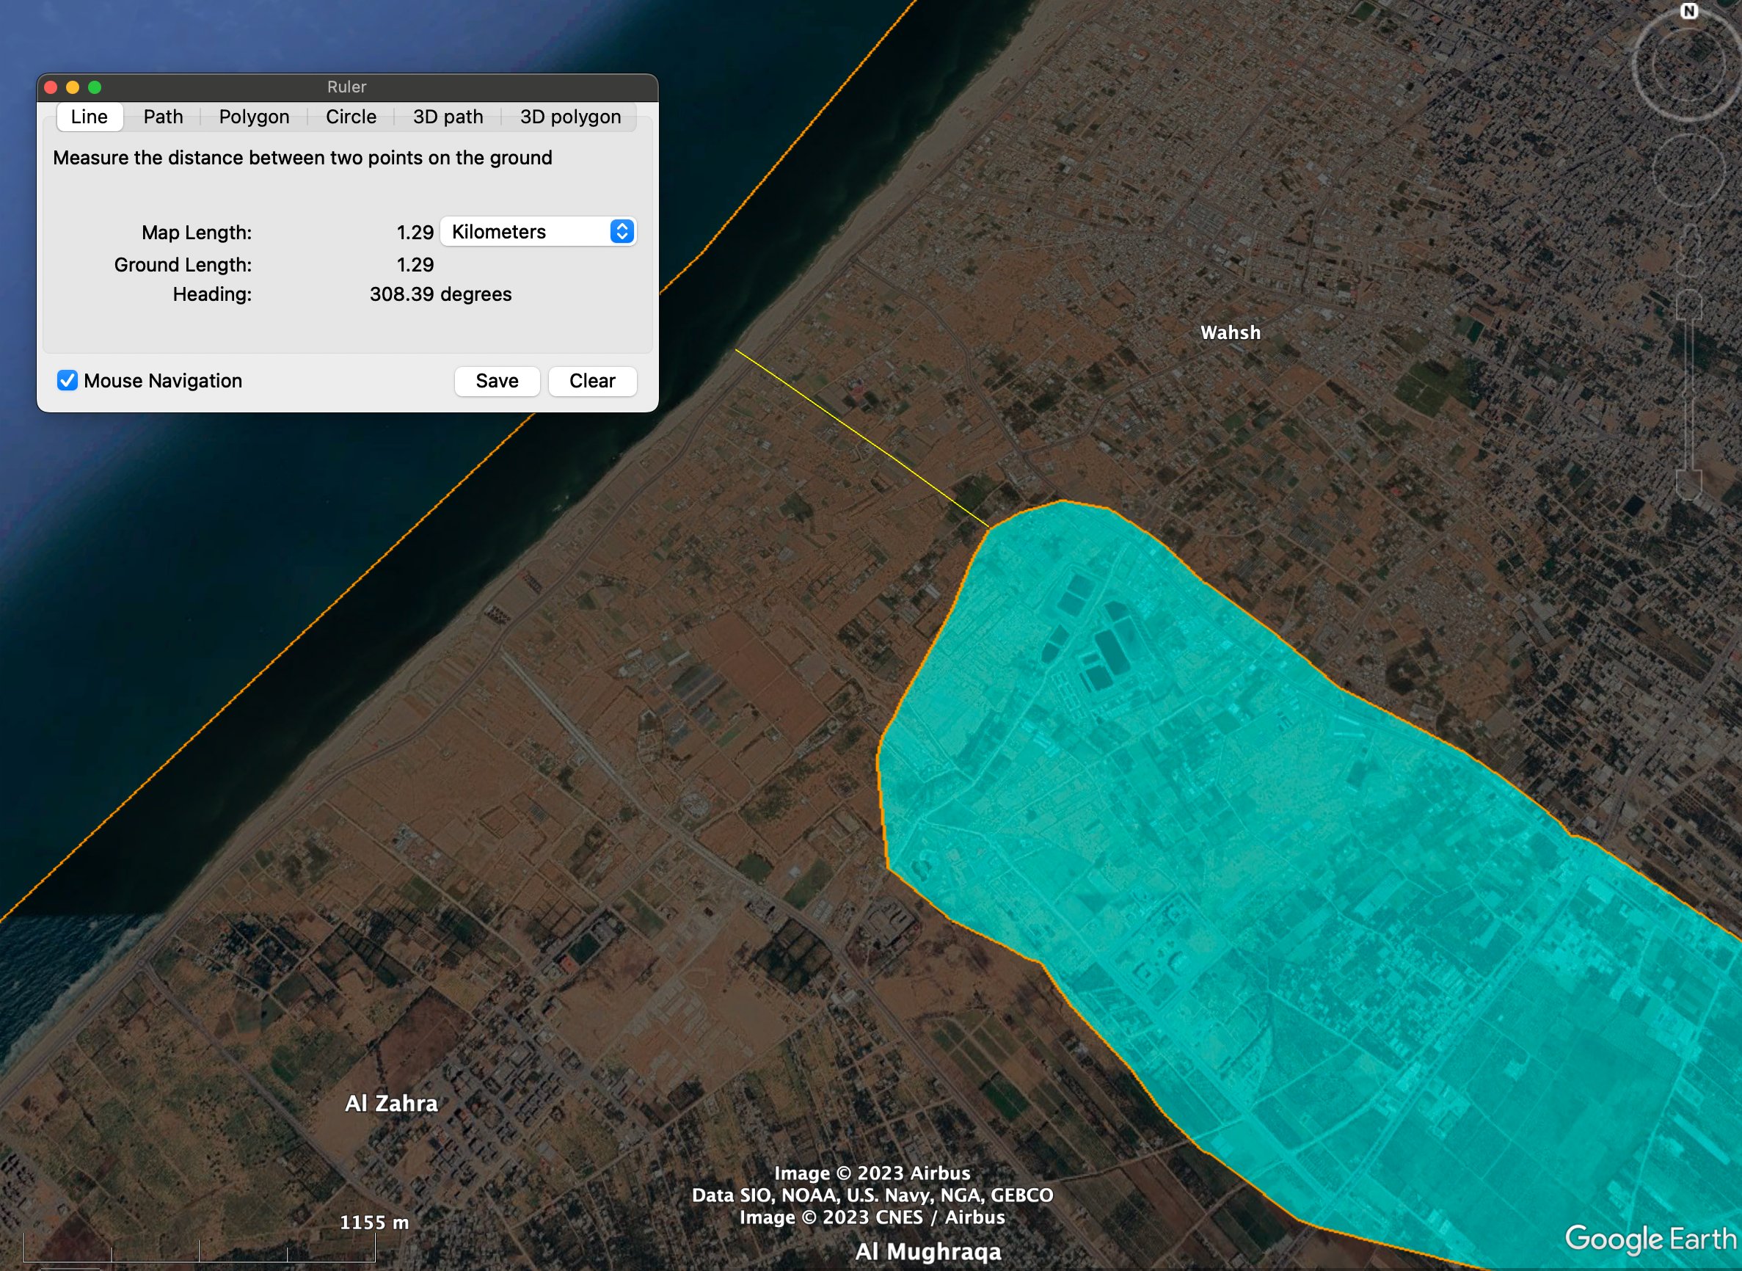Viewport: 1742px width, 1271px height.
Task: Select the Circle tab
Action: (351, 117)
